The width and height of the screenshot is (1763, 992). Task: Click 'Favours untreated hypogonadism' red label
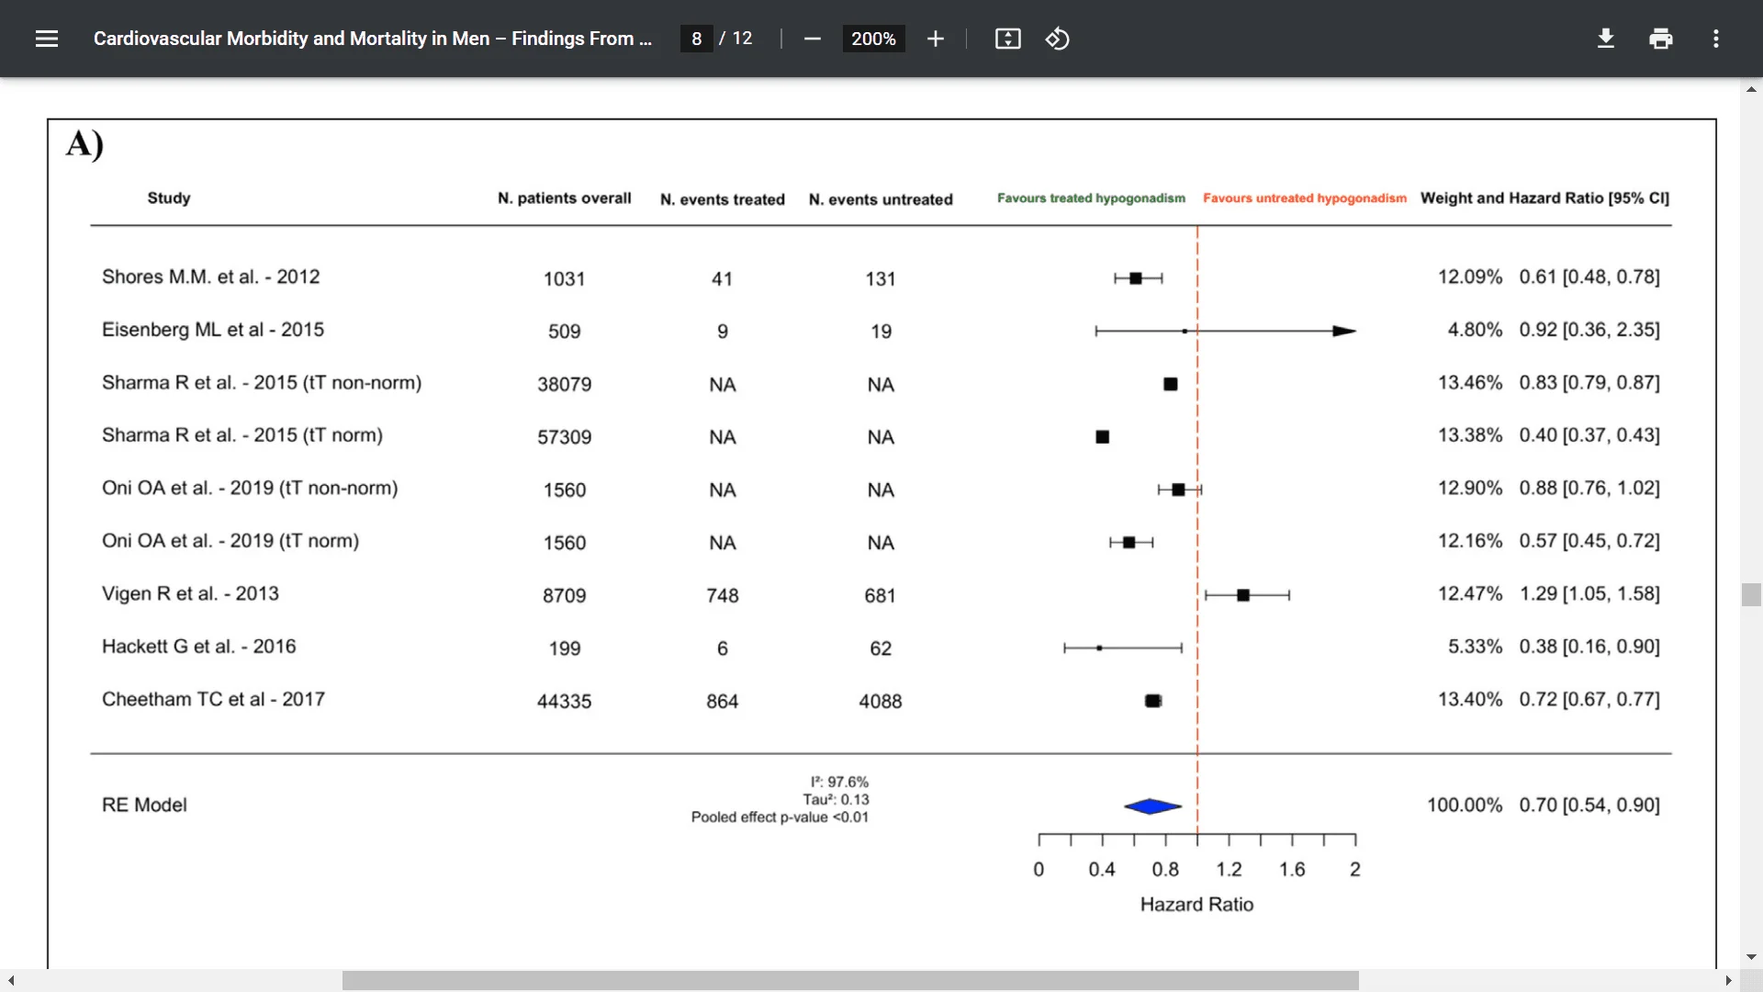pyautogui.click(x=1305, y=198)
